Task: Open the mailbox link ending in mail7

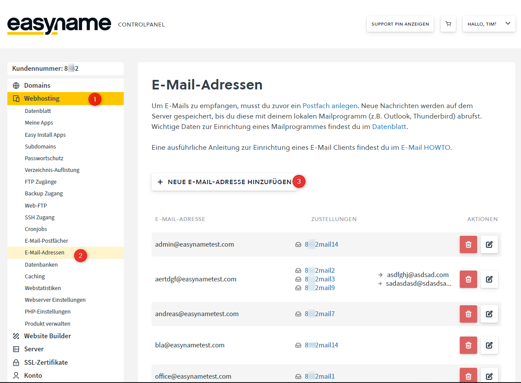Action: [x=320, y=314]
